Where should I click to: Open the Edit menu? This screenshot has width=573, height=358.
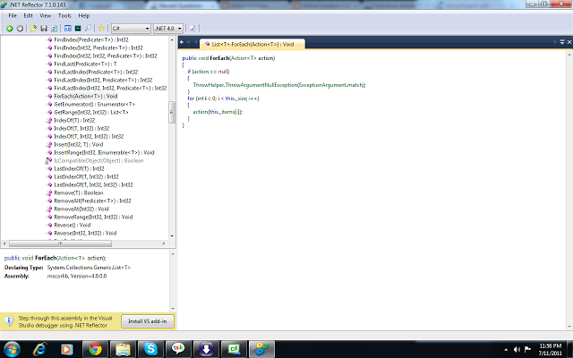click(28, 16)
